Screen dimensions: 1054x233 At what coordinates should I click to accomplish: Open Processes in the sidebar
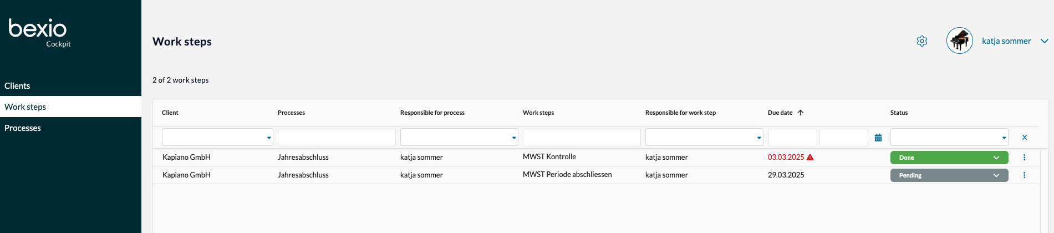pos(23,128)
